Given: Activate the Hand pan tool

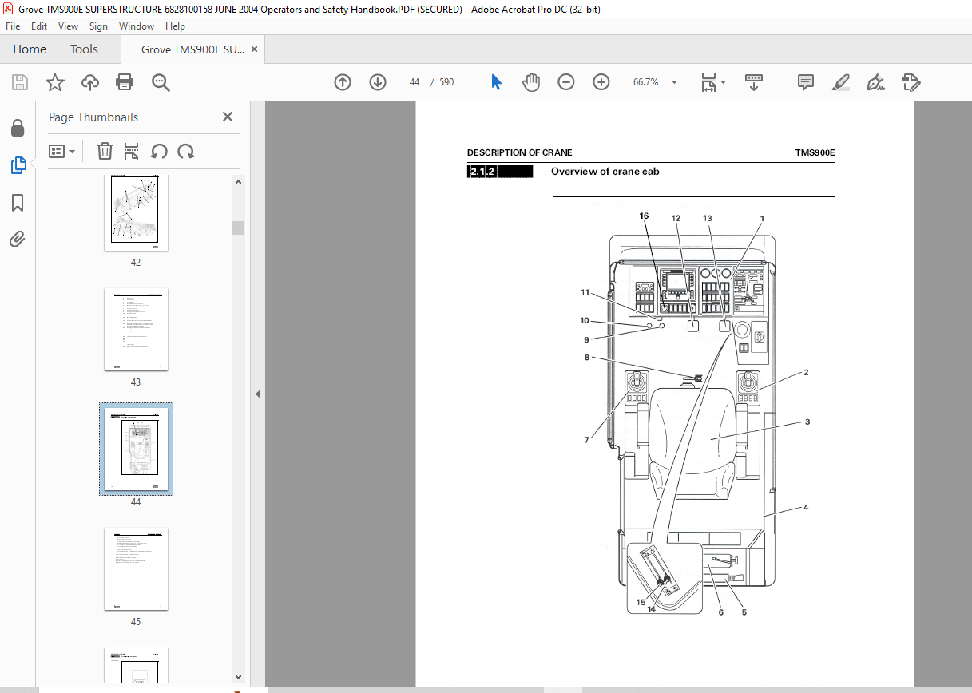Looking at the screenshot, I should point(531,82).
